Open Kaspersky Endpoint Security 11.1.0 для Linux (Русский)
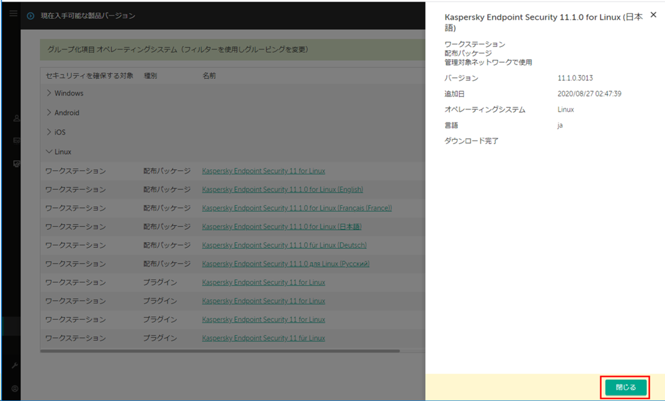The height and width of the screenshot is (401, 665). (285, 263)
